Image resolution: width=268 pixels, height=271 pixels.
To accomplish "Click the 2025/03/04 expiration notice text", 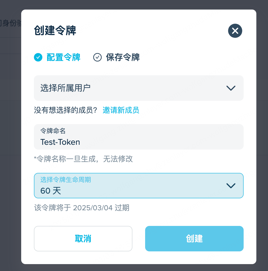I will (x=82, y=207).
